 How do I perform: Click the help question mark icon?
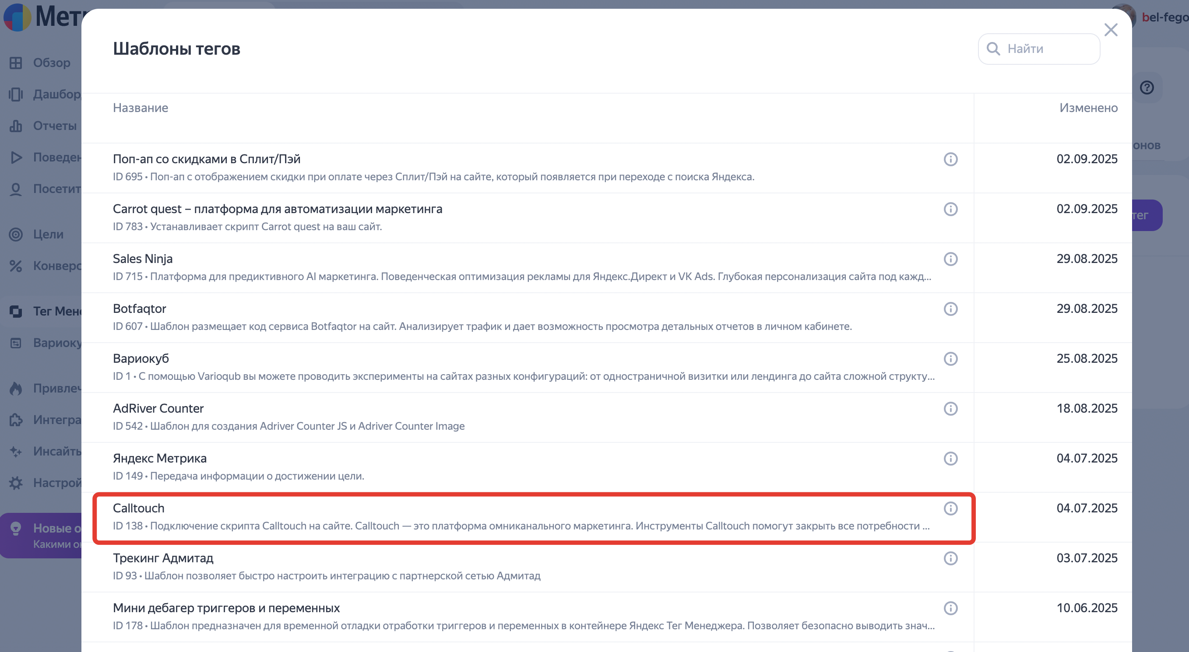coord(1147,87)
